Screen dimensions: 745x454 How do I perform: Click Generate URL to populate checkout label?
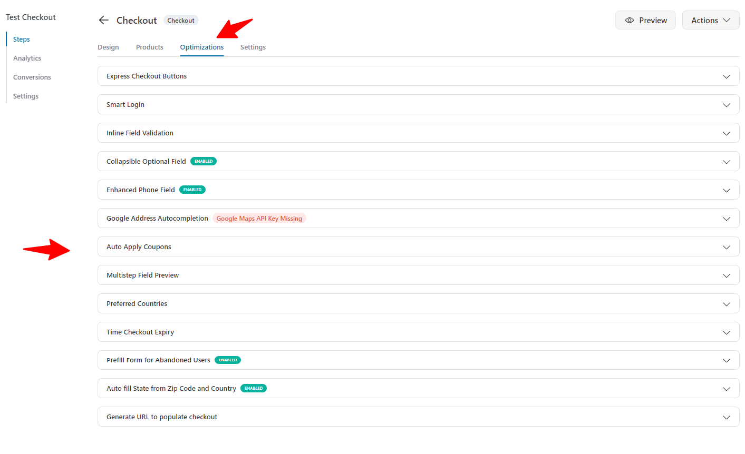coord(162,417)
